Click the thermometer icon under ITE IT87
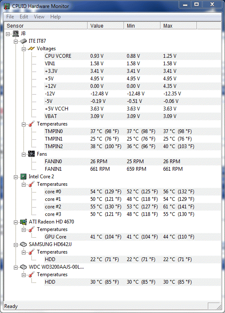Viewport: 225px width, 313px height. (31, 124)
